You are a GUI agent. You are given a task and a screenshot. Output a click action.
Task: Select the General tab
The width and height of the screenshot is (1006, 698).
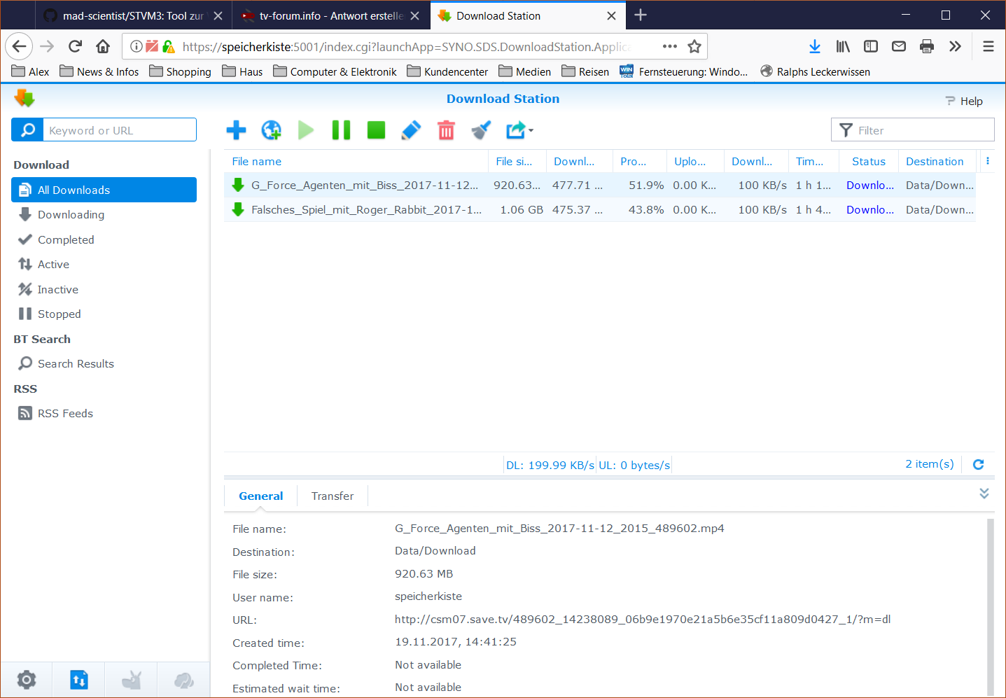tap(260, 496)
